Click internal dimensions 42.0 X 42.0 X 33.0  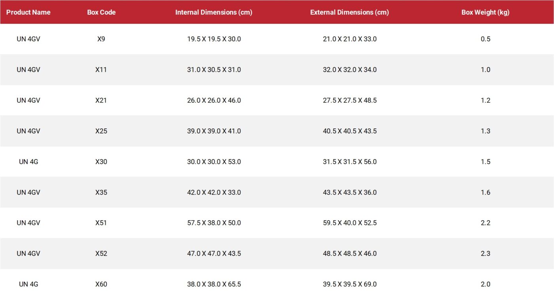click(x=214, y=192)
